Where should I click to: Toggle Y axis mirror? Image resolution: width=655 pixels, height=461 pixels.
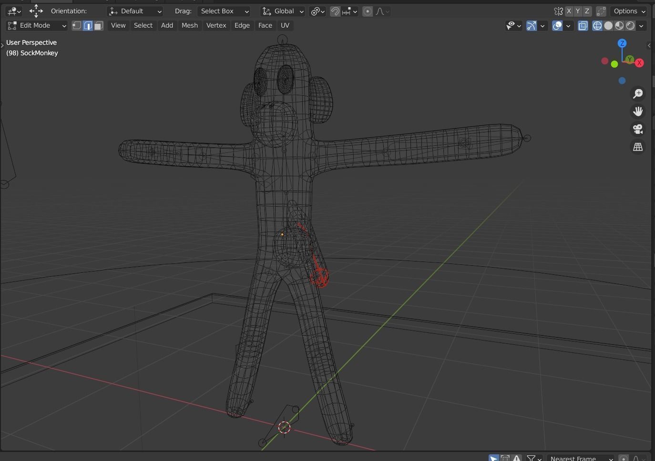click(578, 11)
